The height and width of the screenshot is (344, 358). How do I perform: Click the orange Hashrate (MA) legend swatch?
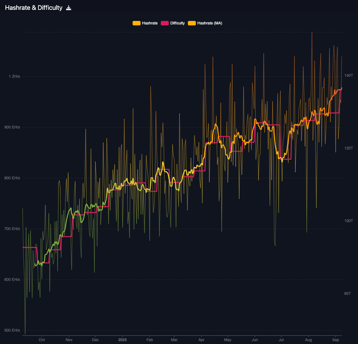(x=192, y=23)
